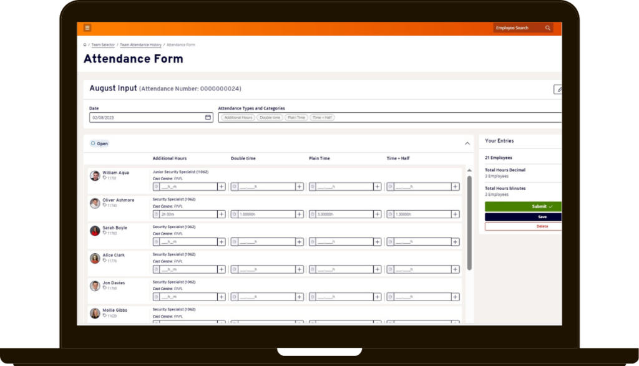This screenshot has height=366, width=639.
Task: Click the edit pencil icon beside August Input
Action: pyautogui.click(x=559, y=90)
